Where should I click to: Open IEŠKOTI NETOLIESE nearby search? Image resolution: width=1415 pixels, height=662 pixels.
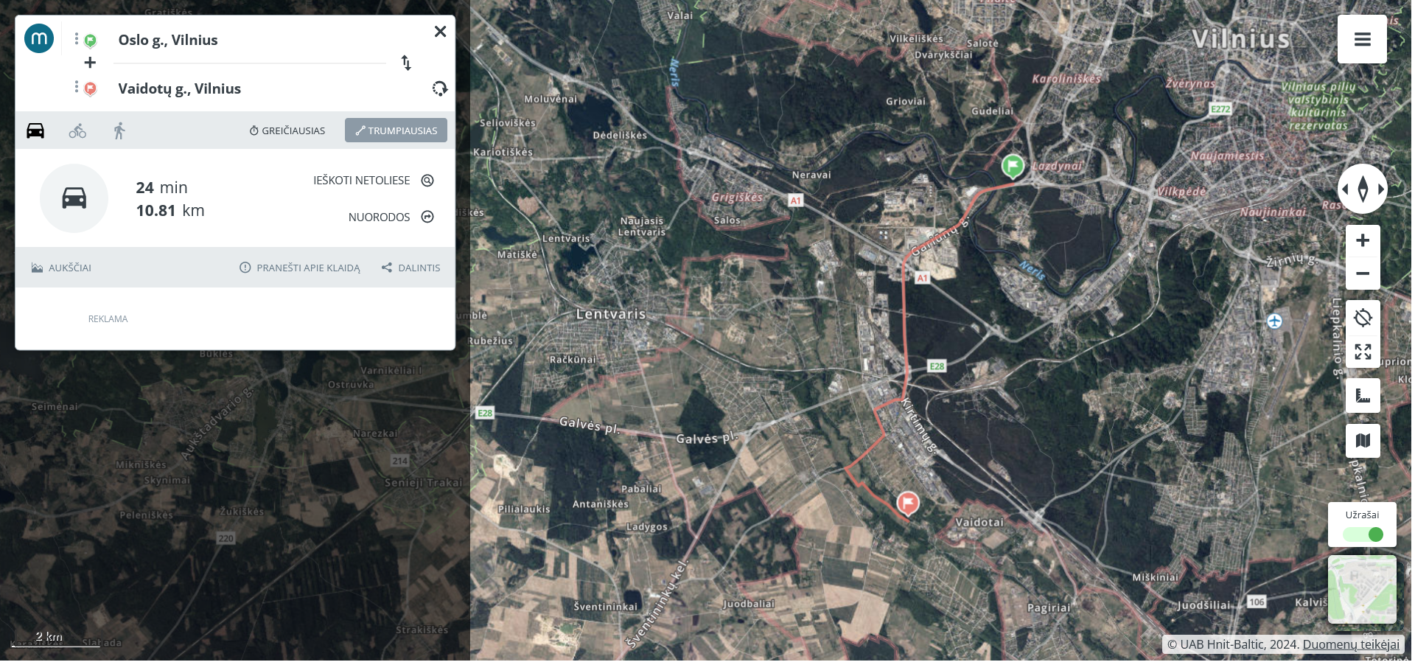click(373, 181)
